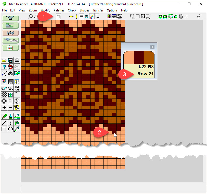This screenshot has width=207, height=194.
Task: Pick the light peach color swatch in popup
Action: pos(129,58)
